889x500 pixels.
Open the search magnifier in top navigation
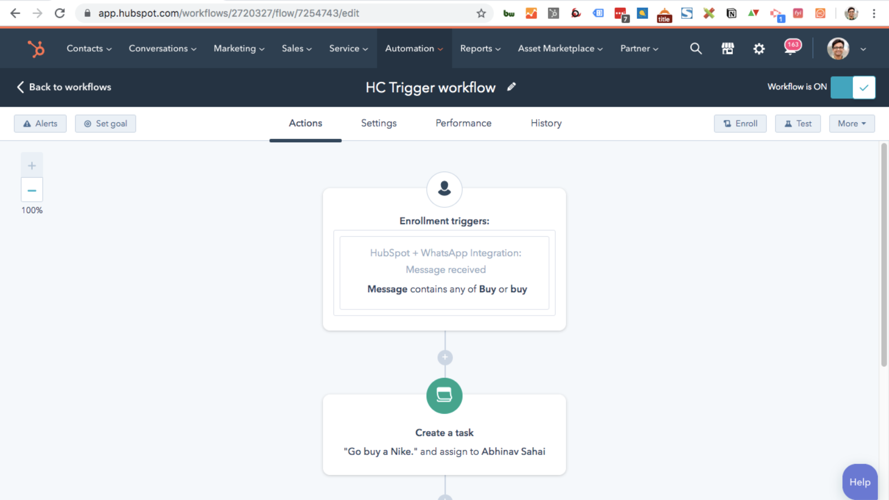[x=696, y=48]
